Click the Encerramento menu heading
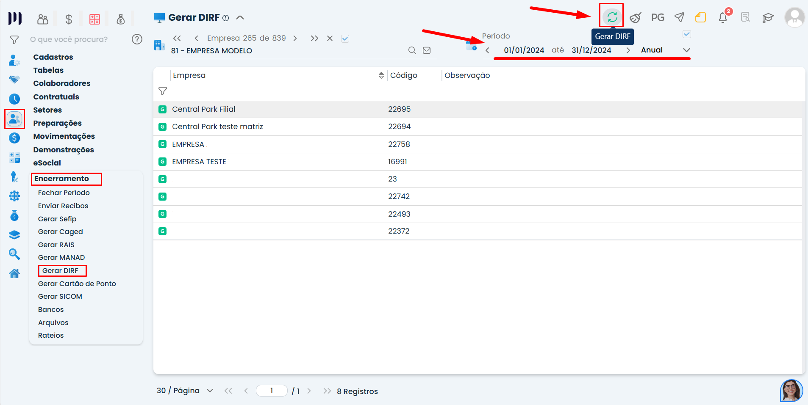This screenshot has width=808, height=405. pyautogui.click(x=61, y=179)
